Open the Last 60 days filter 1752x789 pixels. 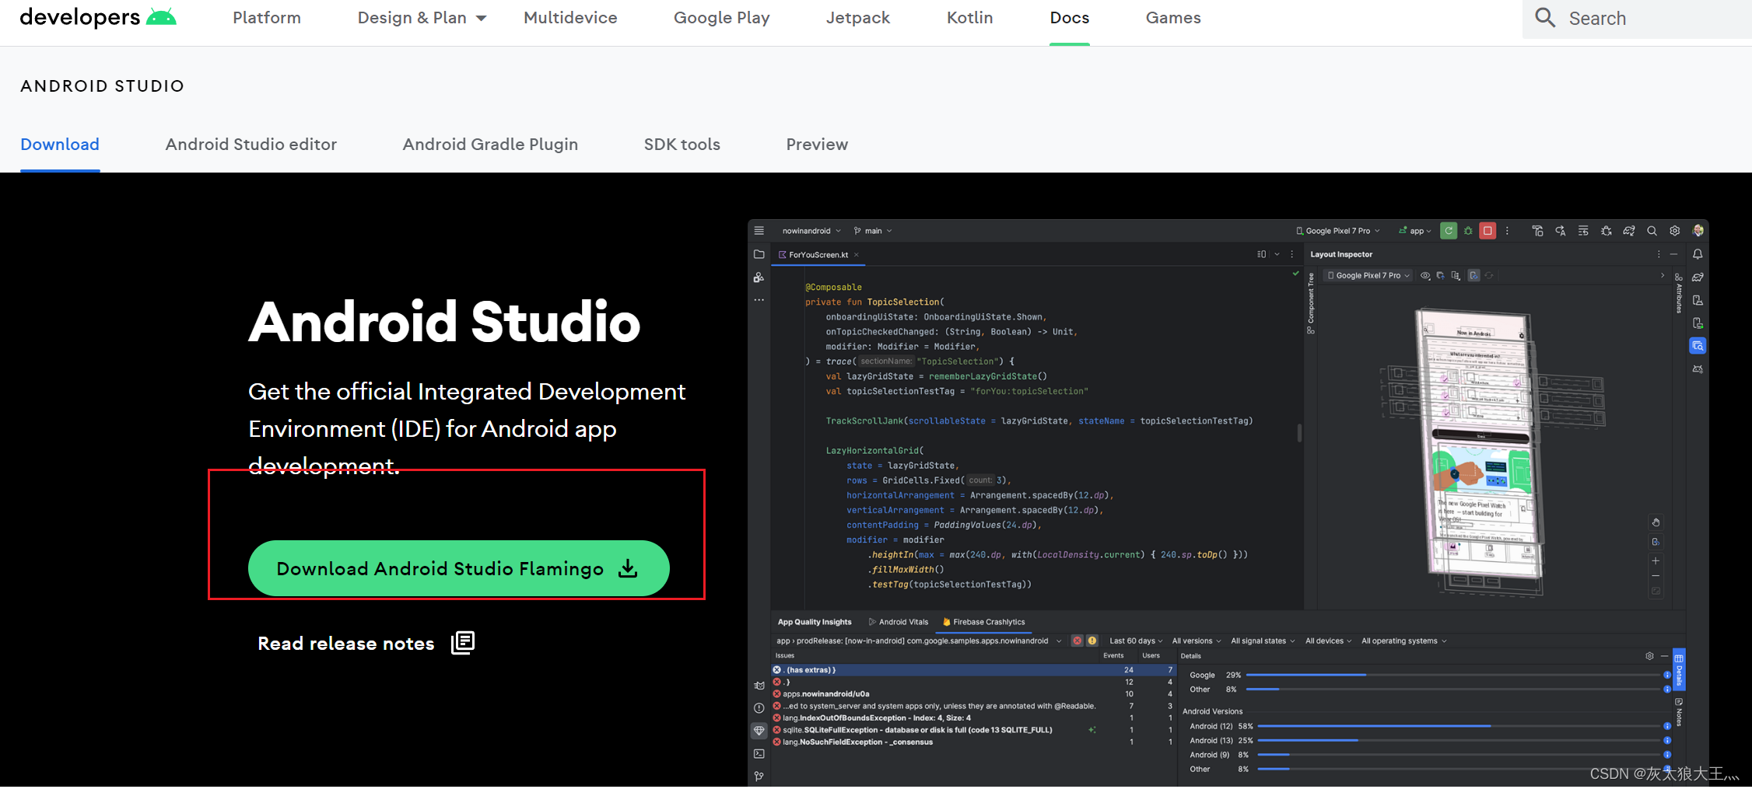1136,641
